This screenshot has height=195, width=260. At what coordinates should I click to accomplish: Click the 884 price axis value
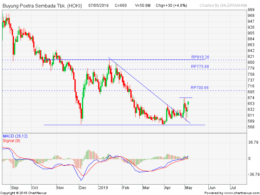(x=251, y=39)
